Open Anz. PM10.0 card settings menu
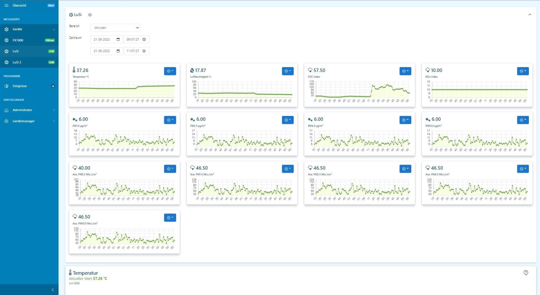Image resolution: width=540 pixels, height=295 pixels. (x=170, y=218)
